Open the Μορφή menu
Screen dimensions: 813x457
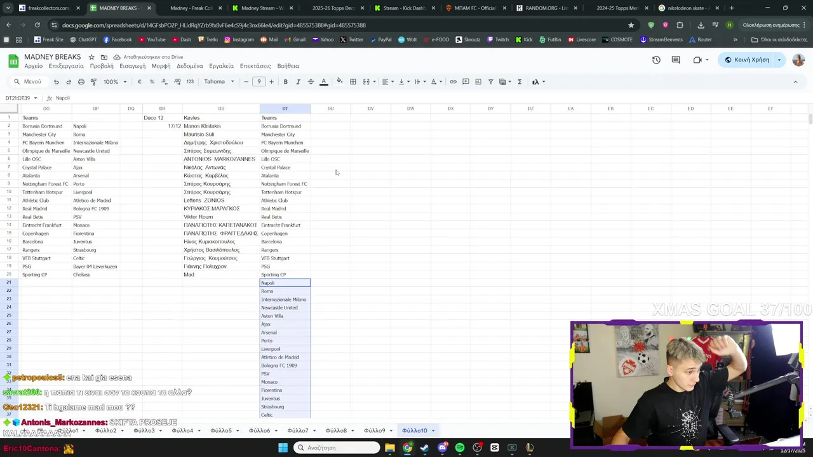click(x=161, y=66)
